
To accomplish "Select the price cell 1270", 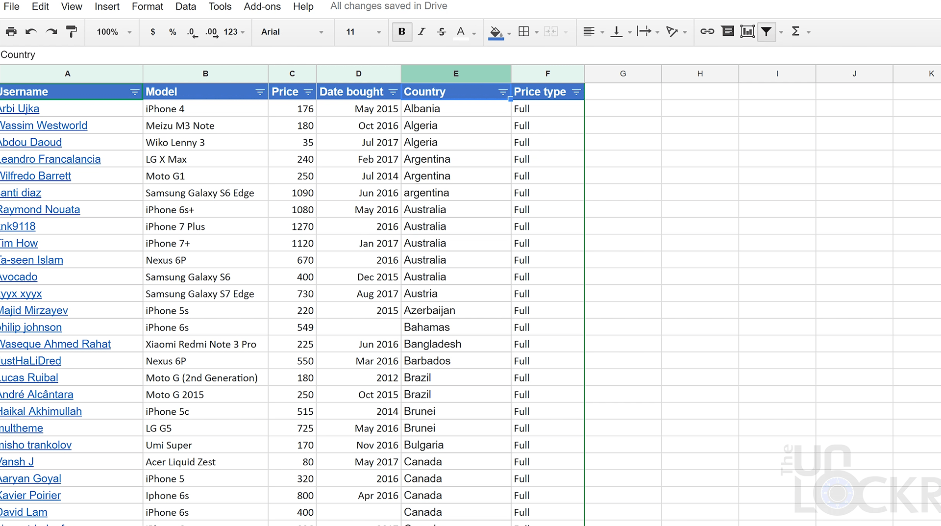I will [292, 226].
